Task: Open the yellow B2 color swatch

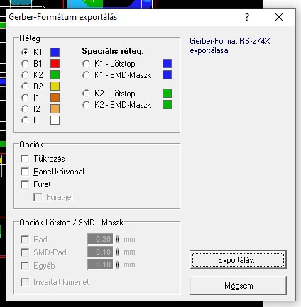Action: tap(55, 86)
